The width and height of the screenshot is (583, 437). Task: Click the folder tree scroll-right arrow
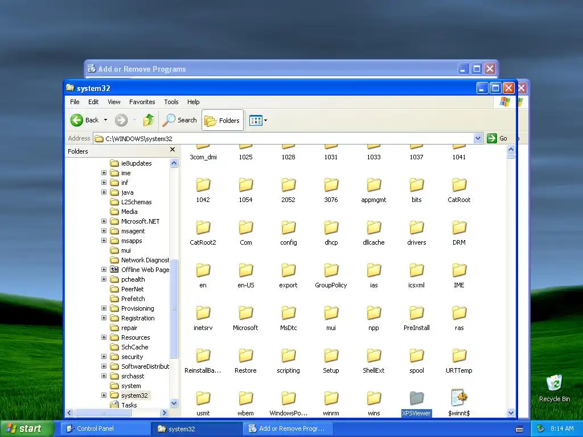[x=165, y=413]
